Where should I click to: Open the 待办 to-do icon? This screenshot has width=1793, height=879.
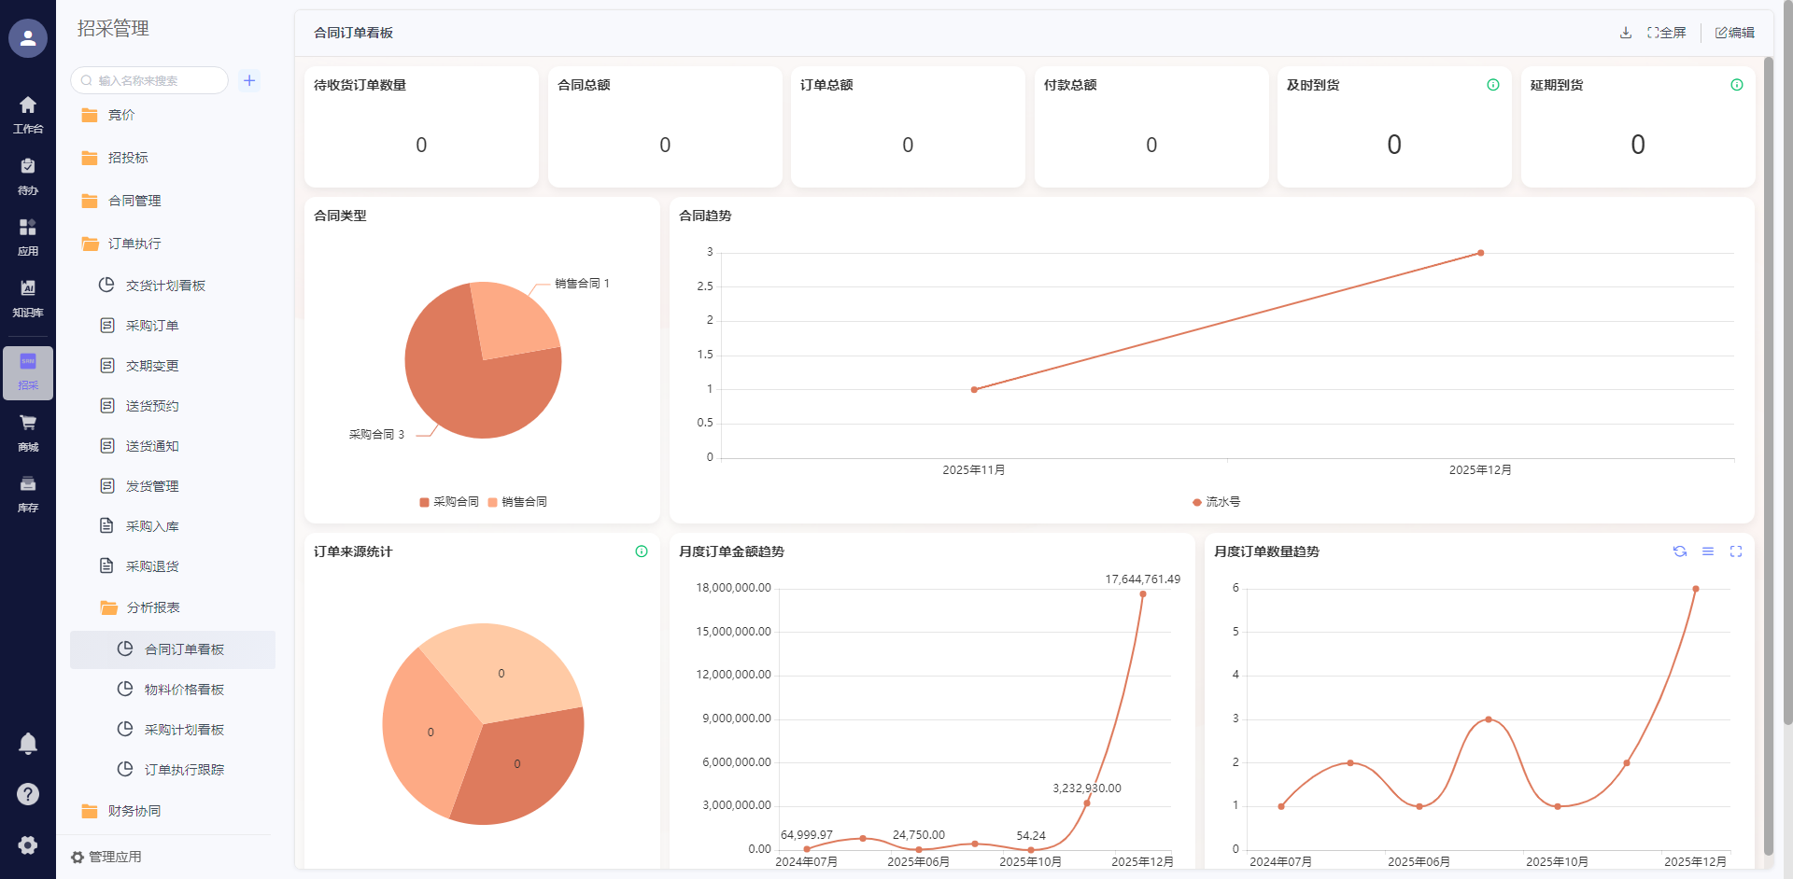click(28, 175)
